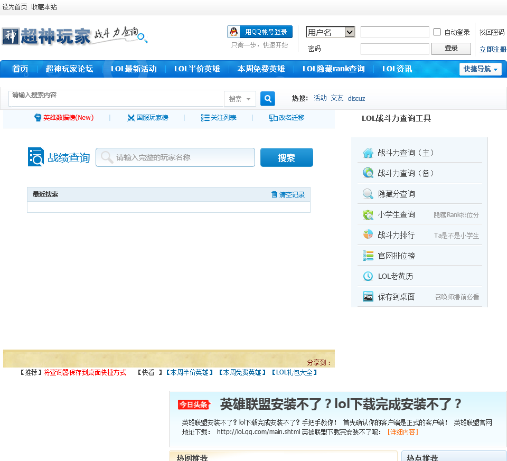Click the 找回密码 link
Screen dimensions: 507x461
point(492,32)
